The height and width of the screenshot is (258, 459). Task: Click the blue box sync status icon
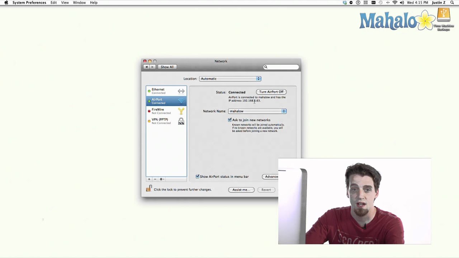[x=345, y=3]
